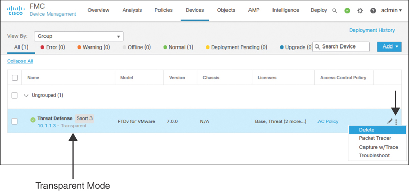Viewport: 409px width, 191px height.
Task: Click the 7.0.0 version cell
Action: [173, 121]
